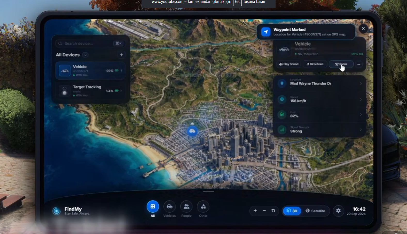The image size is (407, 234).
Task: Click the All Devices count badge 2
Action: pos(85,55)
